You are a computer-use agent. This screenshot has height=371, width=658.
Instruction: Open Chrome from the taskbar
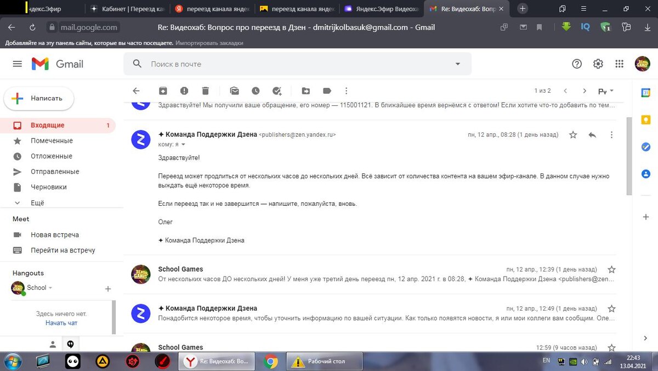click(270, 361)
